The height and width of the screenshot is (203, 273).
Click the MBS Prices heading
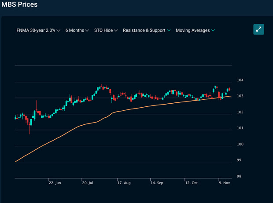pyautogui.click(x=19, y=5)
